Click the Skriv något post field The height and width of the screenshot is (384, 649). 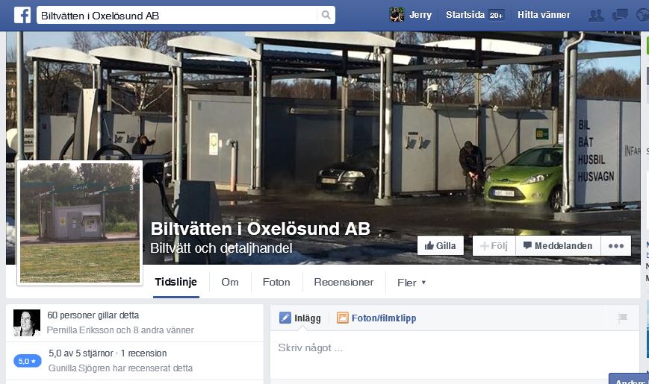click(x=455, y=348)
